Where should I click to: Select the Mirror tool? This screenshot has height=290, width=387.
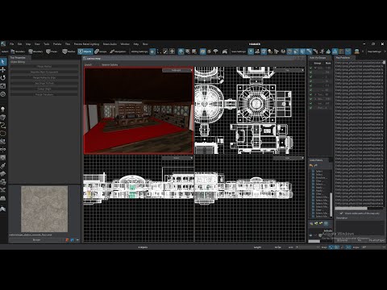[3, 149]
